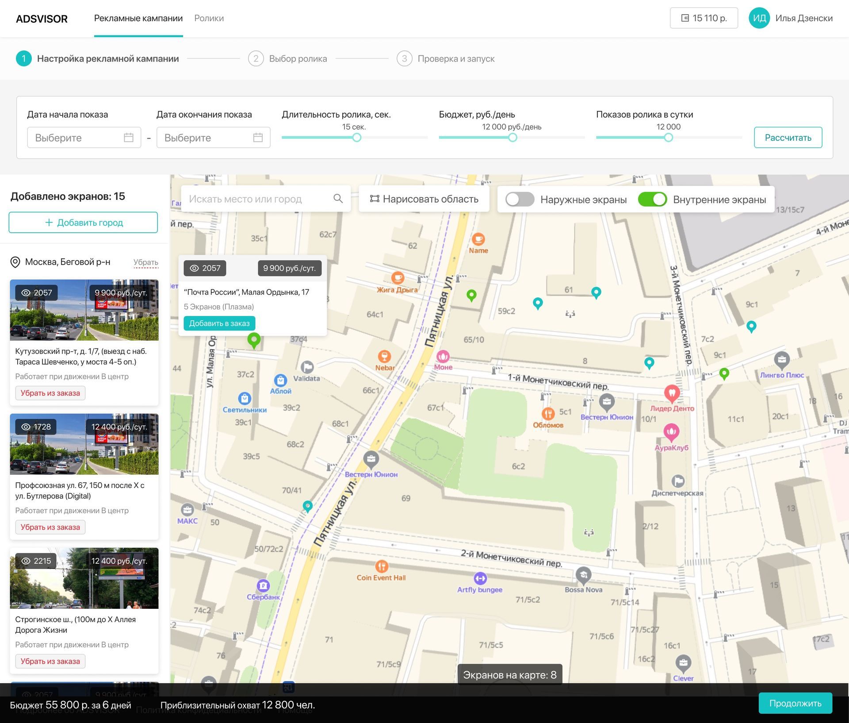Open the Дата начала показа date picker
The image size is (849, 723).
(84, 138)
